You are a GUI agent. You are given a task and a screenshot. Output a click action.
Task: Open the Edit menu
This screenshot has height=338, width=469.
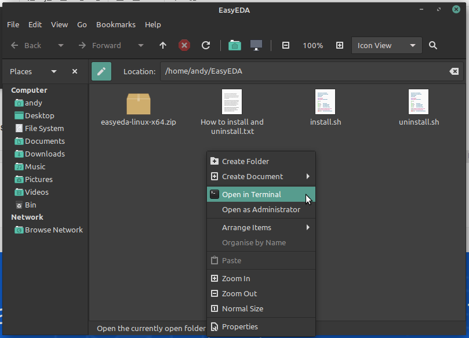(x=35, y=24)
